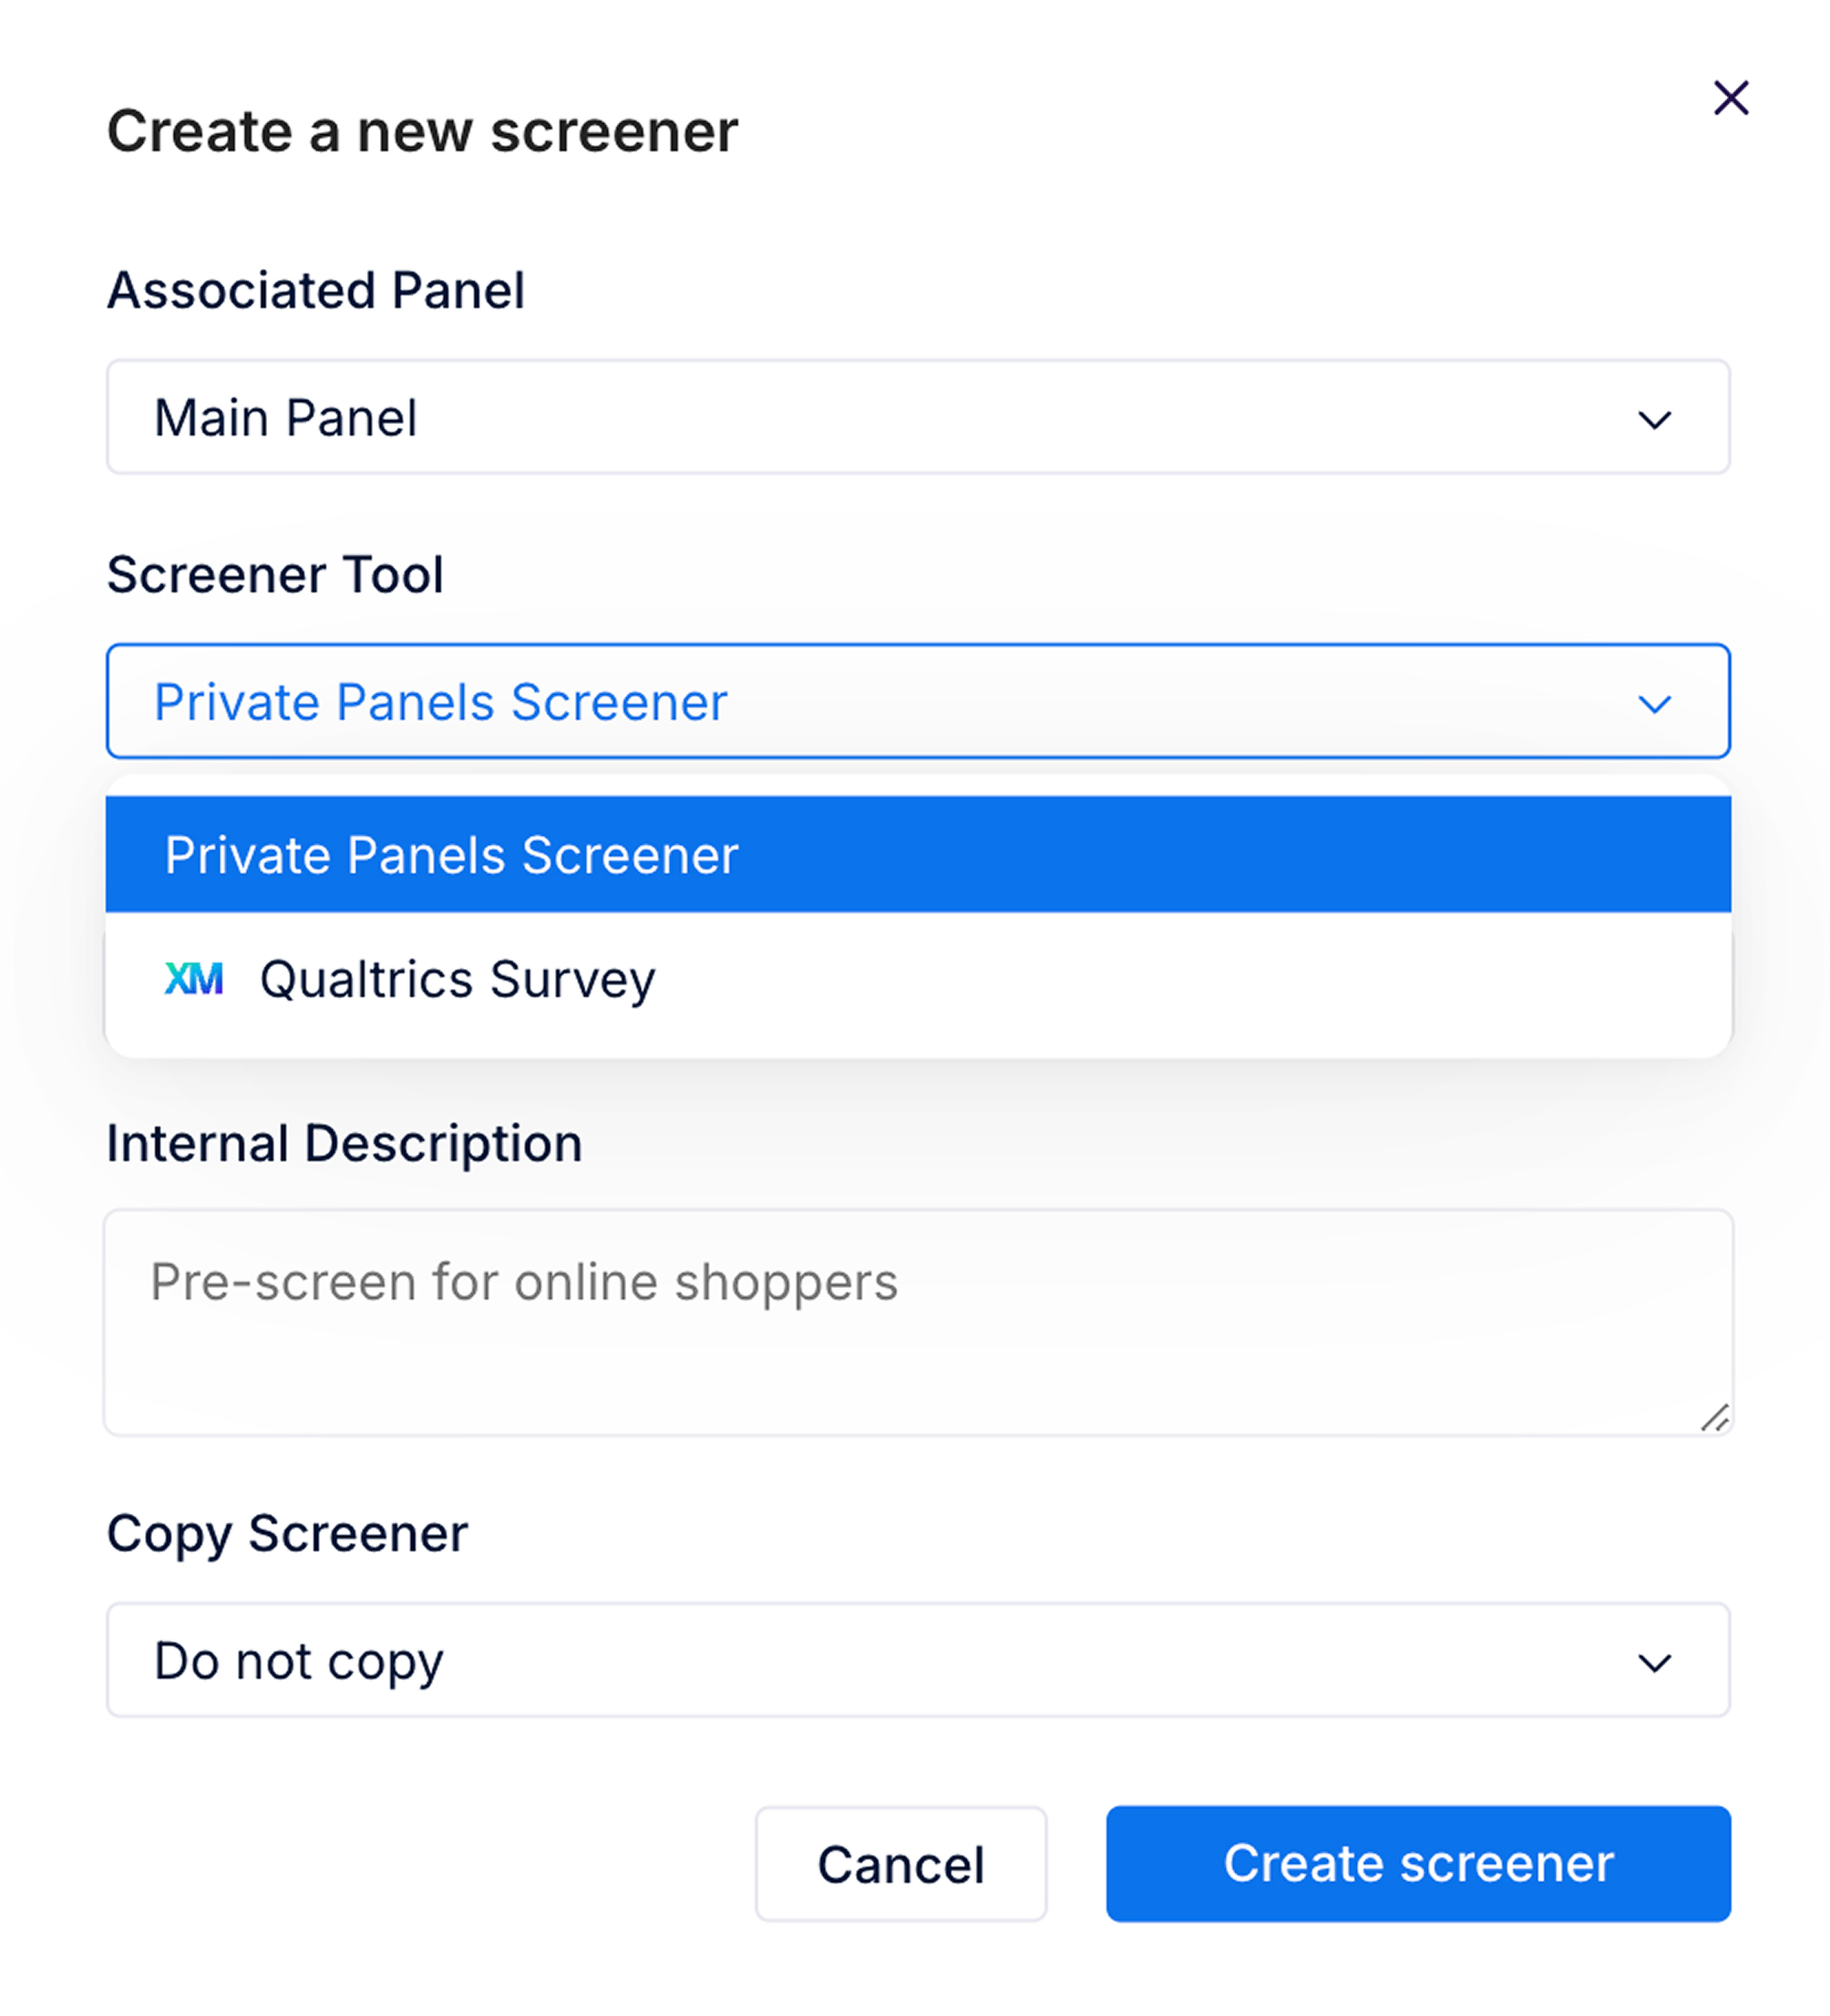Choose the Qualtrics Survey option
The image size is (1830, 2016).
click(x=918, y=979)
